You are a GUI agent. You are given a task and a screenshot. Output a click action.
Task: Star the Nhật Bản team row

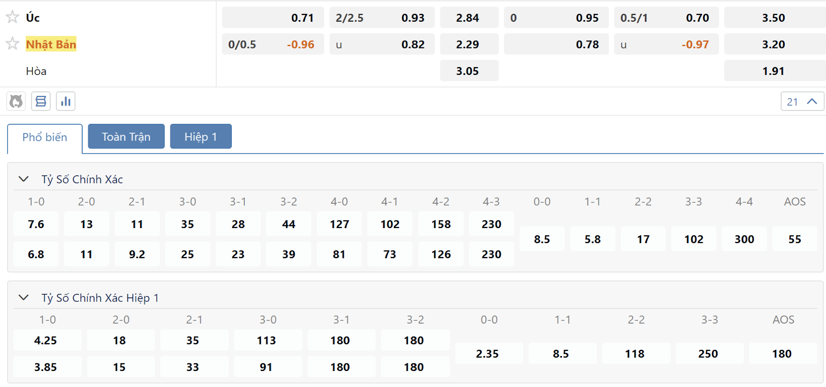[x=12, y=43]
